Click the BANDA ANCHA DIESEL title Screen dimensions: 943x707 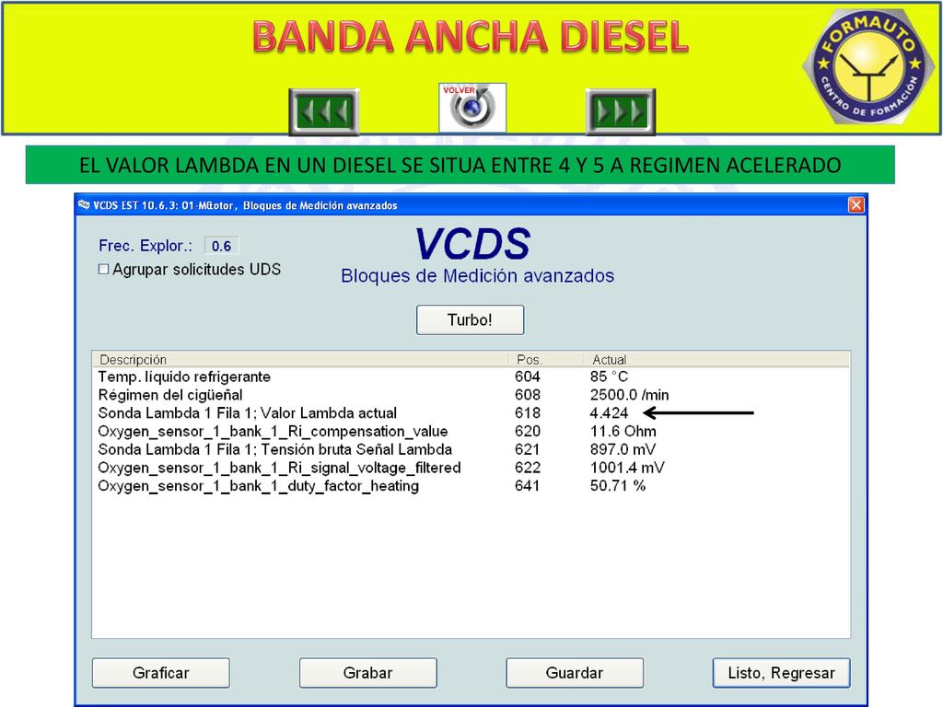click(471, 37)
